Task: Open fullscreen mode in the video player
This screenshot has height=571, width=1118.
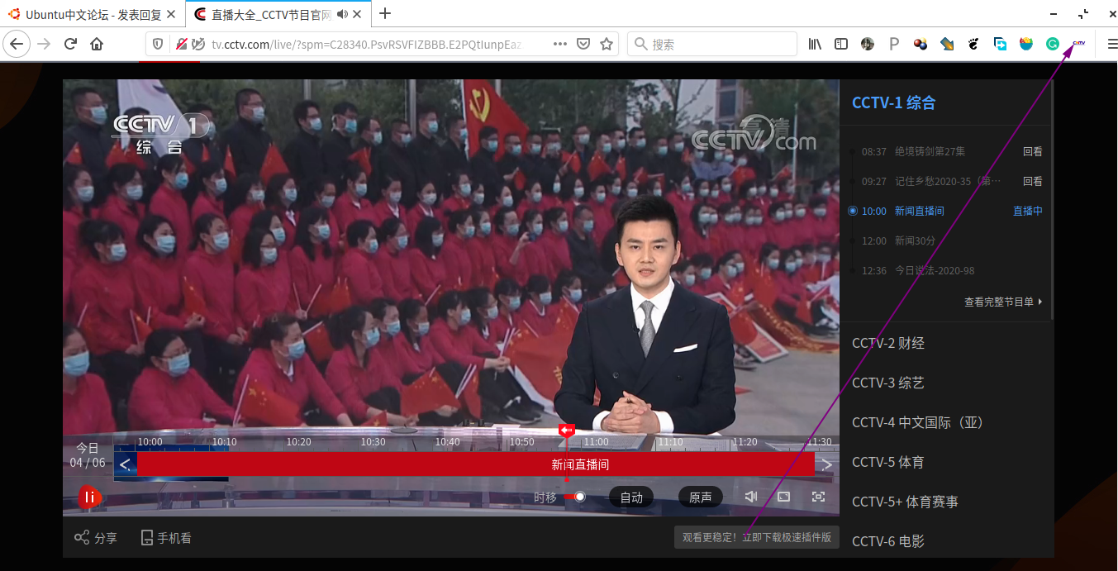Action: pos(818,497)
